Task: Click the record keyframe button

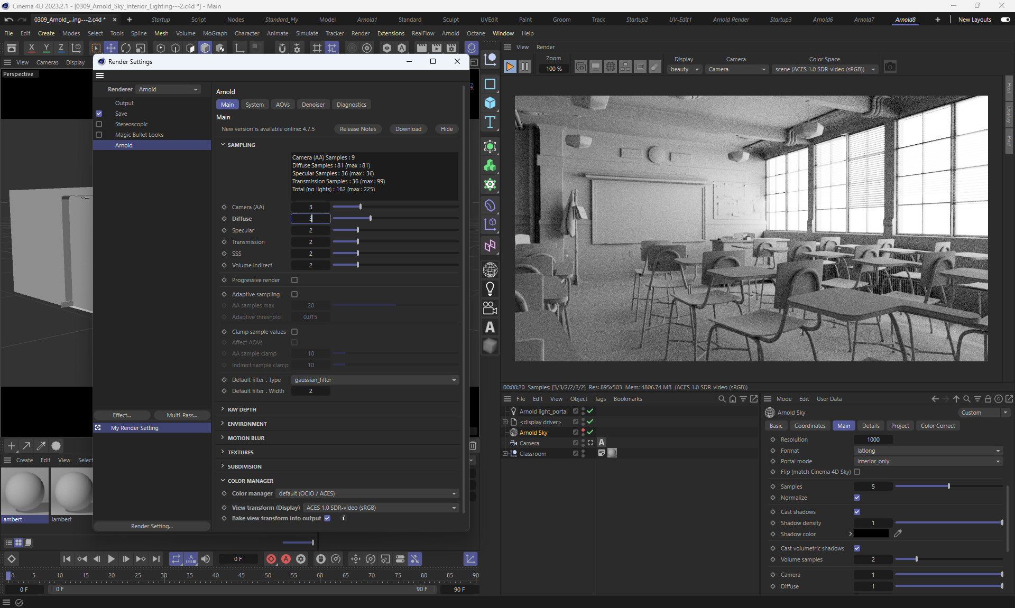Action: tap(271, 559)
